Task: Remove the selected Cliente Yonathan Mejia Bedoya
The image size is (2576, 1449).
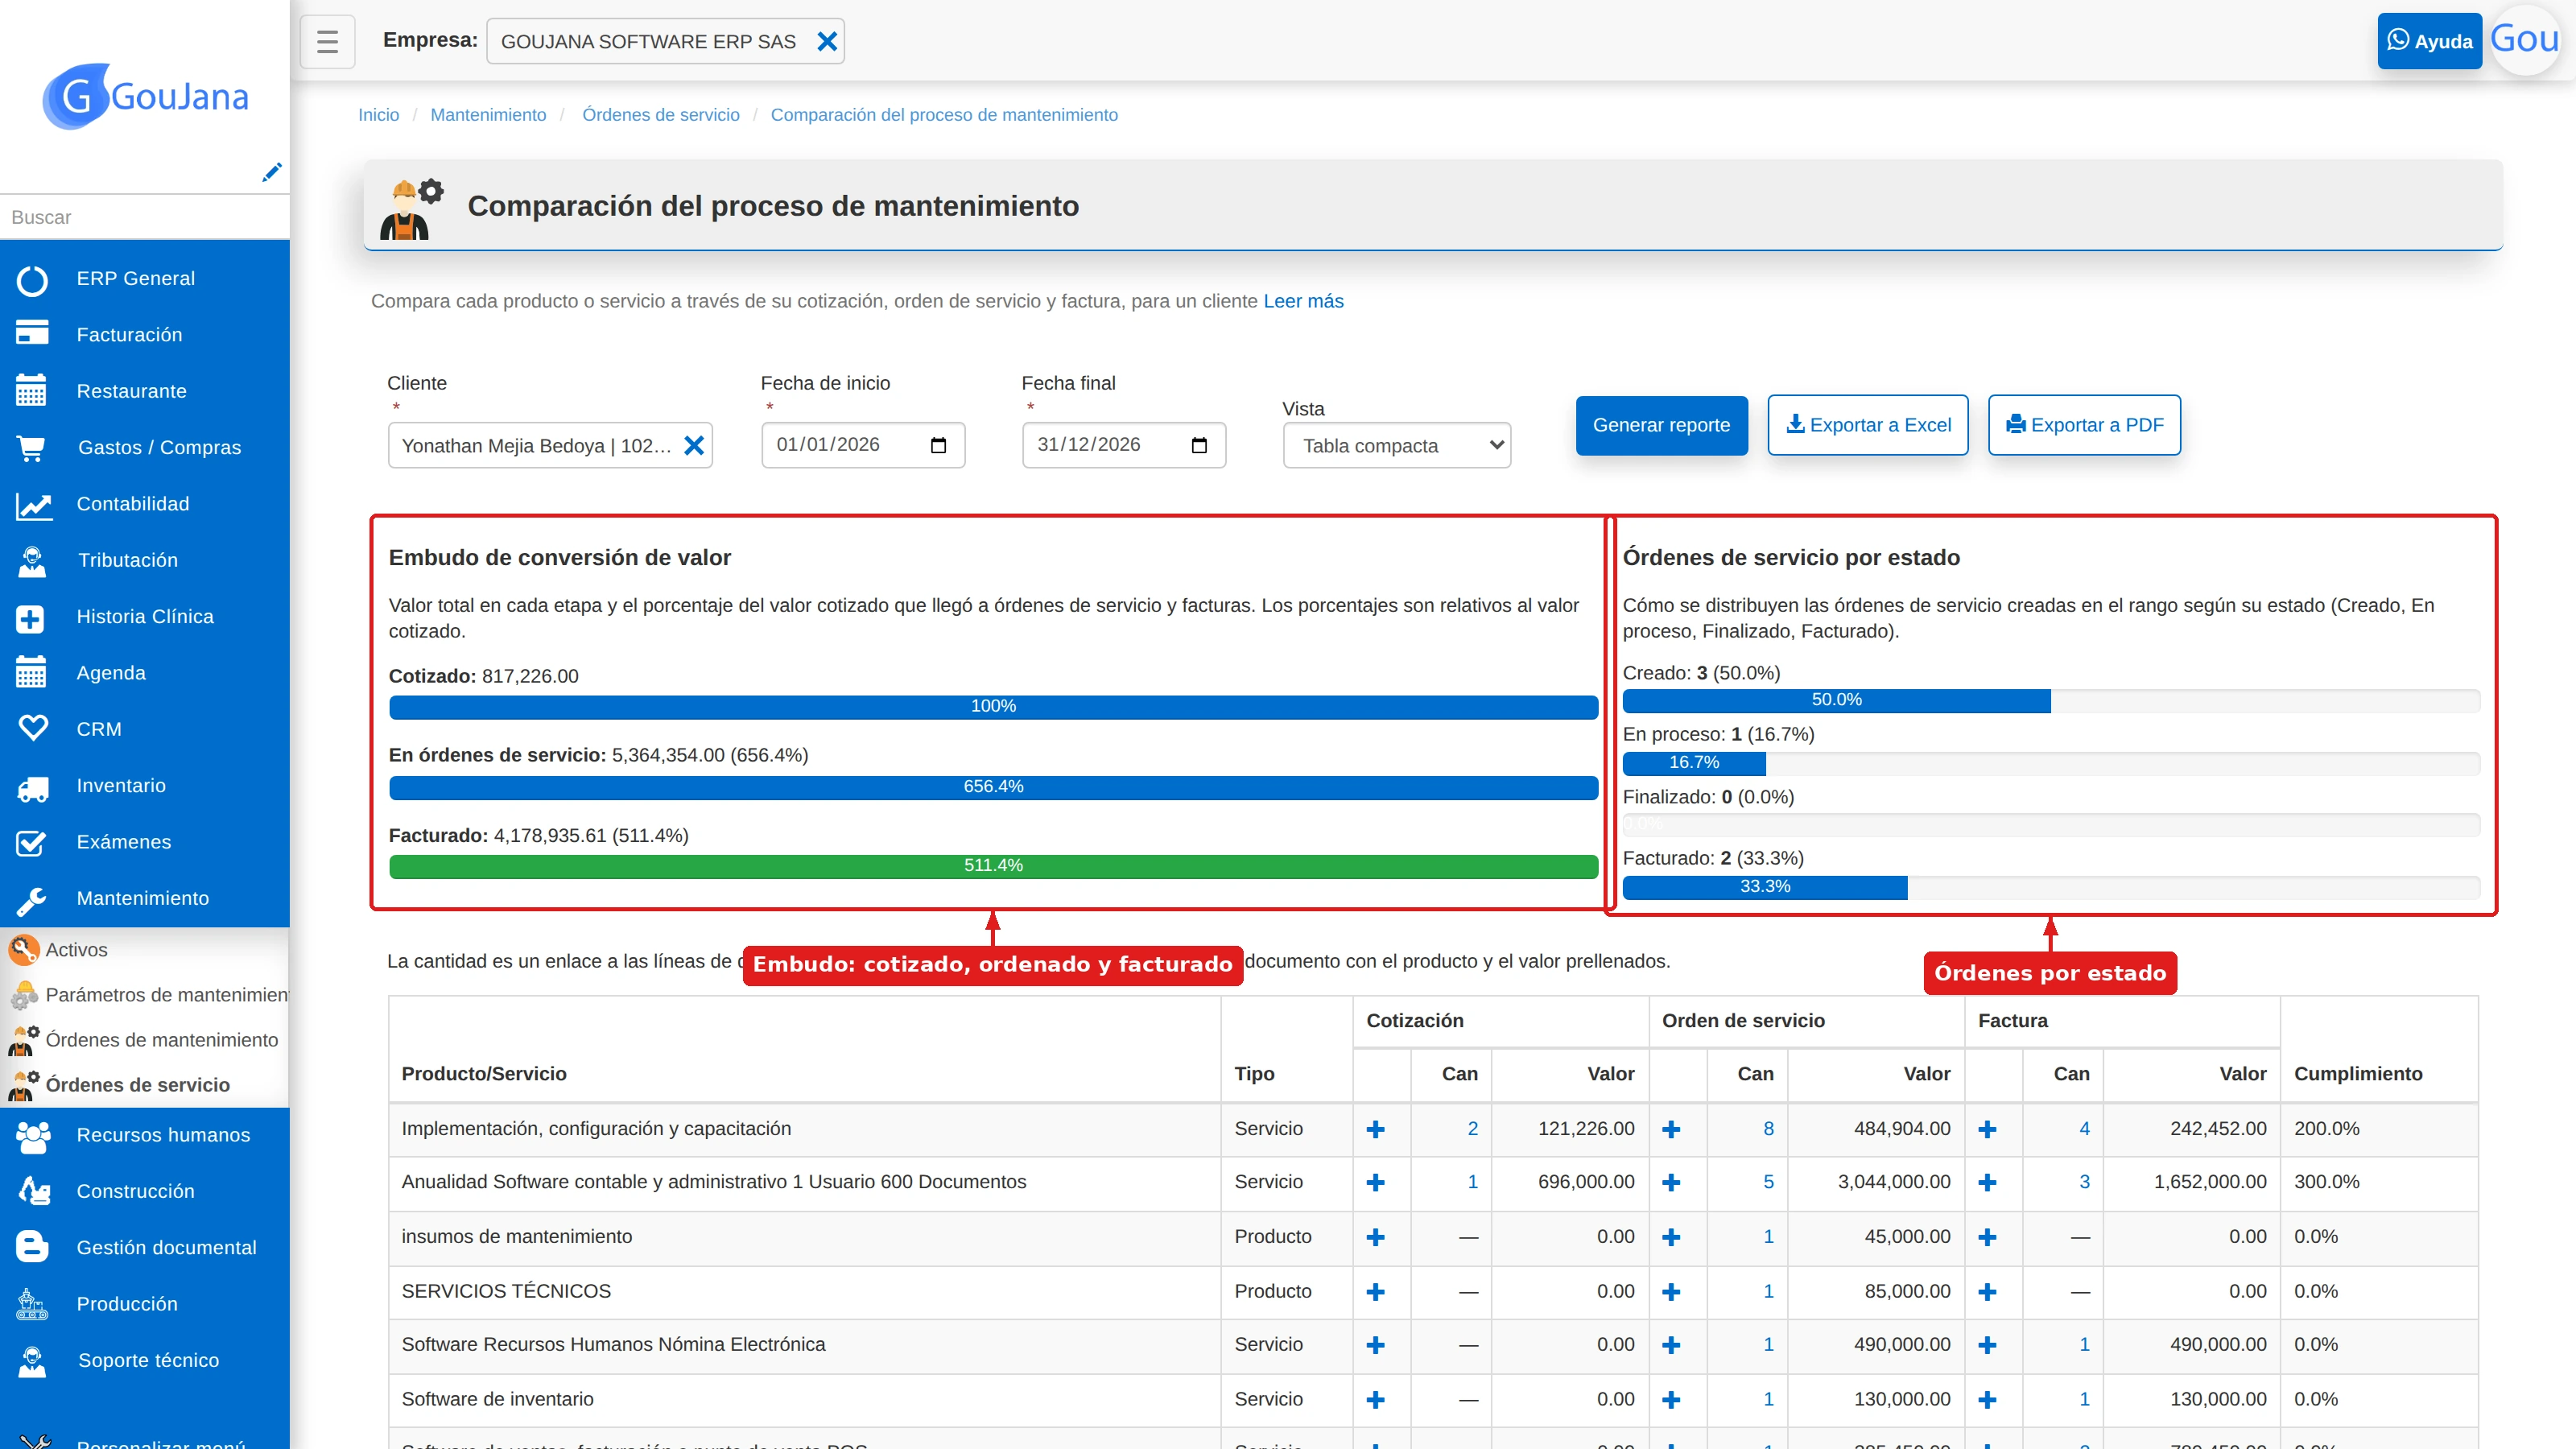Action: point(694,445)
